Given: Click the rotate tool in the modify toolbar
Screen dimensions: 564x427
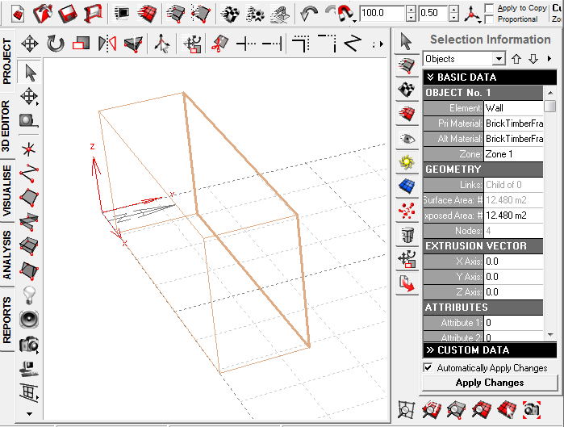Looking at the screenshot, I should pyautogui.click(x=56, y=44).
